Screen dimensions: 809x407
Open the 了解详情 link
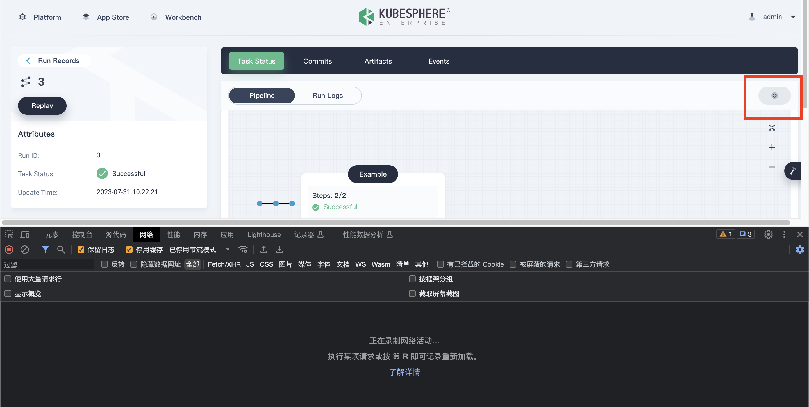404,372
